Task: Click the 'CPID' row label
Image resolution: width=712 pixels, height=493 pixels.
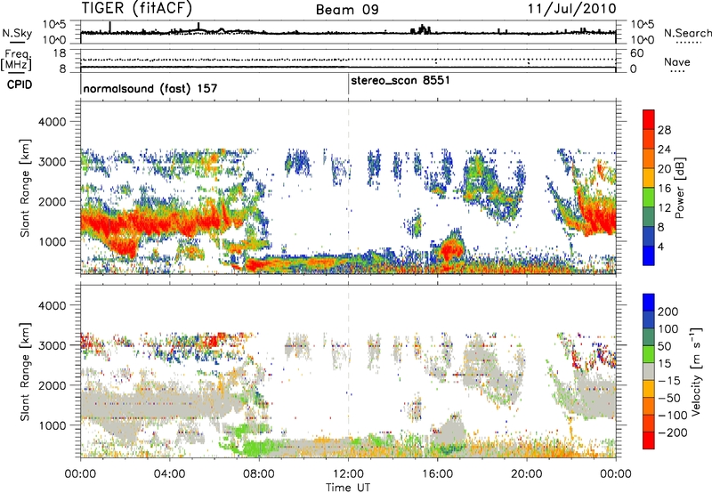Action: click(x=20, y=85)
